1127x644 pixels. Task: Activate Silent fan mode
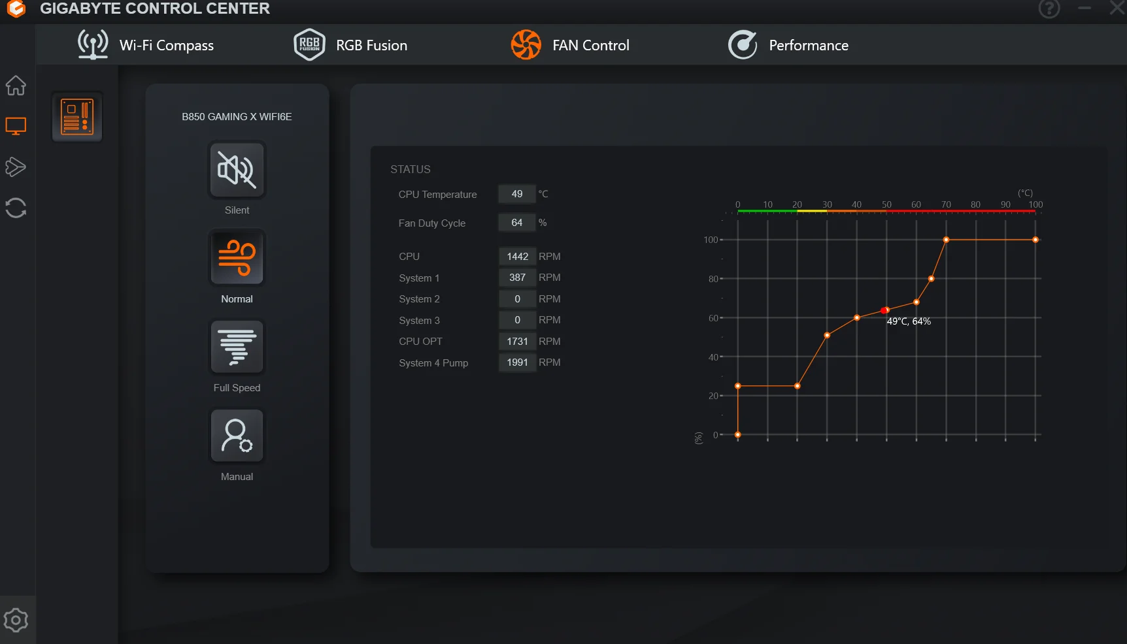click(237, 170)
